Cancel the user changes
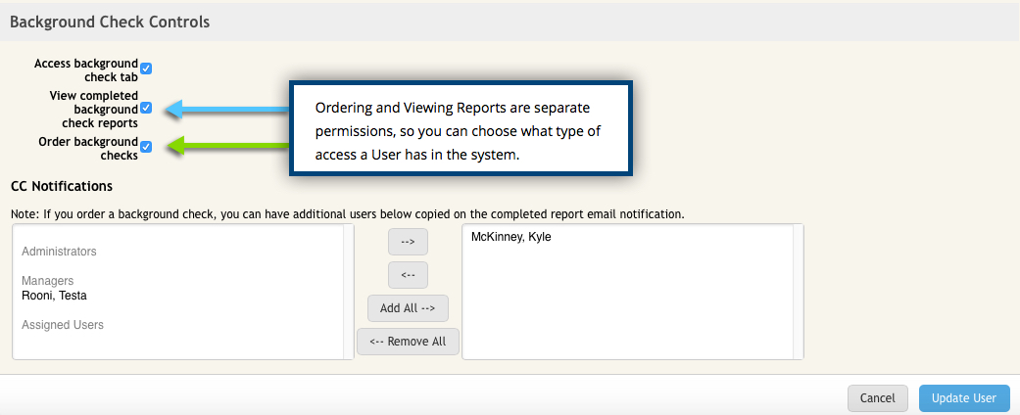The width and height of the screenshot is (1020, 415). [x=877, y=397]
